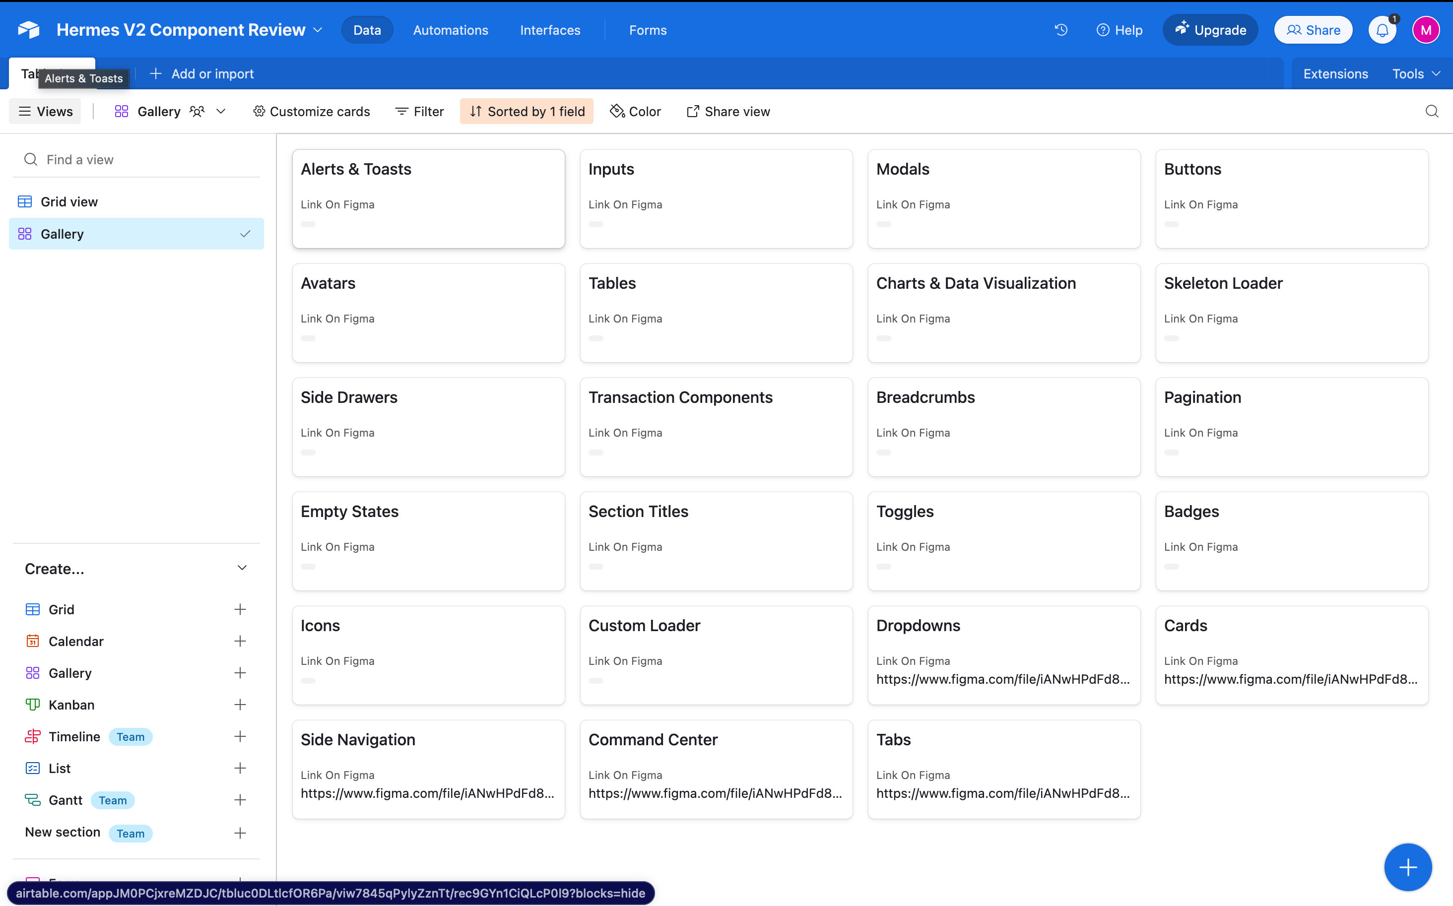The image size is (1453, 906).
Task: Click the search magnifier in toolbar
Action: tap(1432, 112)
